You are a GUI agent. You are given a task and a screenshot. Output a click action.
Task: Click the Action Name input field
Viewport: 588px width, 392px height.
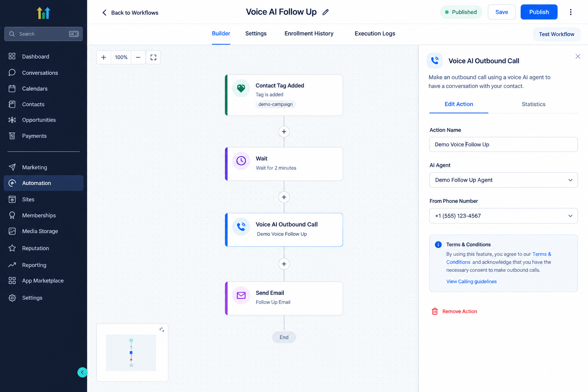tap(503, 144)
